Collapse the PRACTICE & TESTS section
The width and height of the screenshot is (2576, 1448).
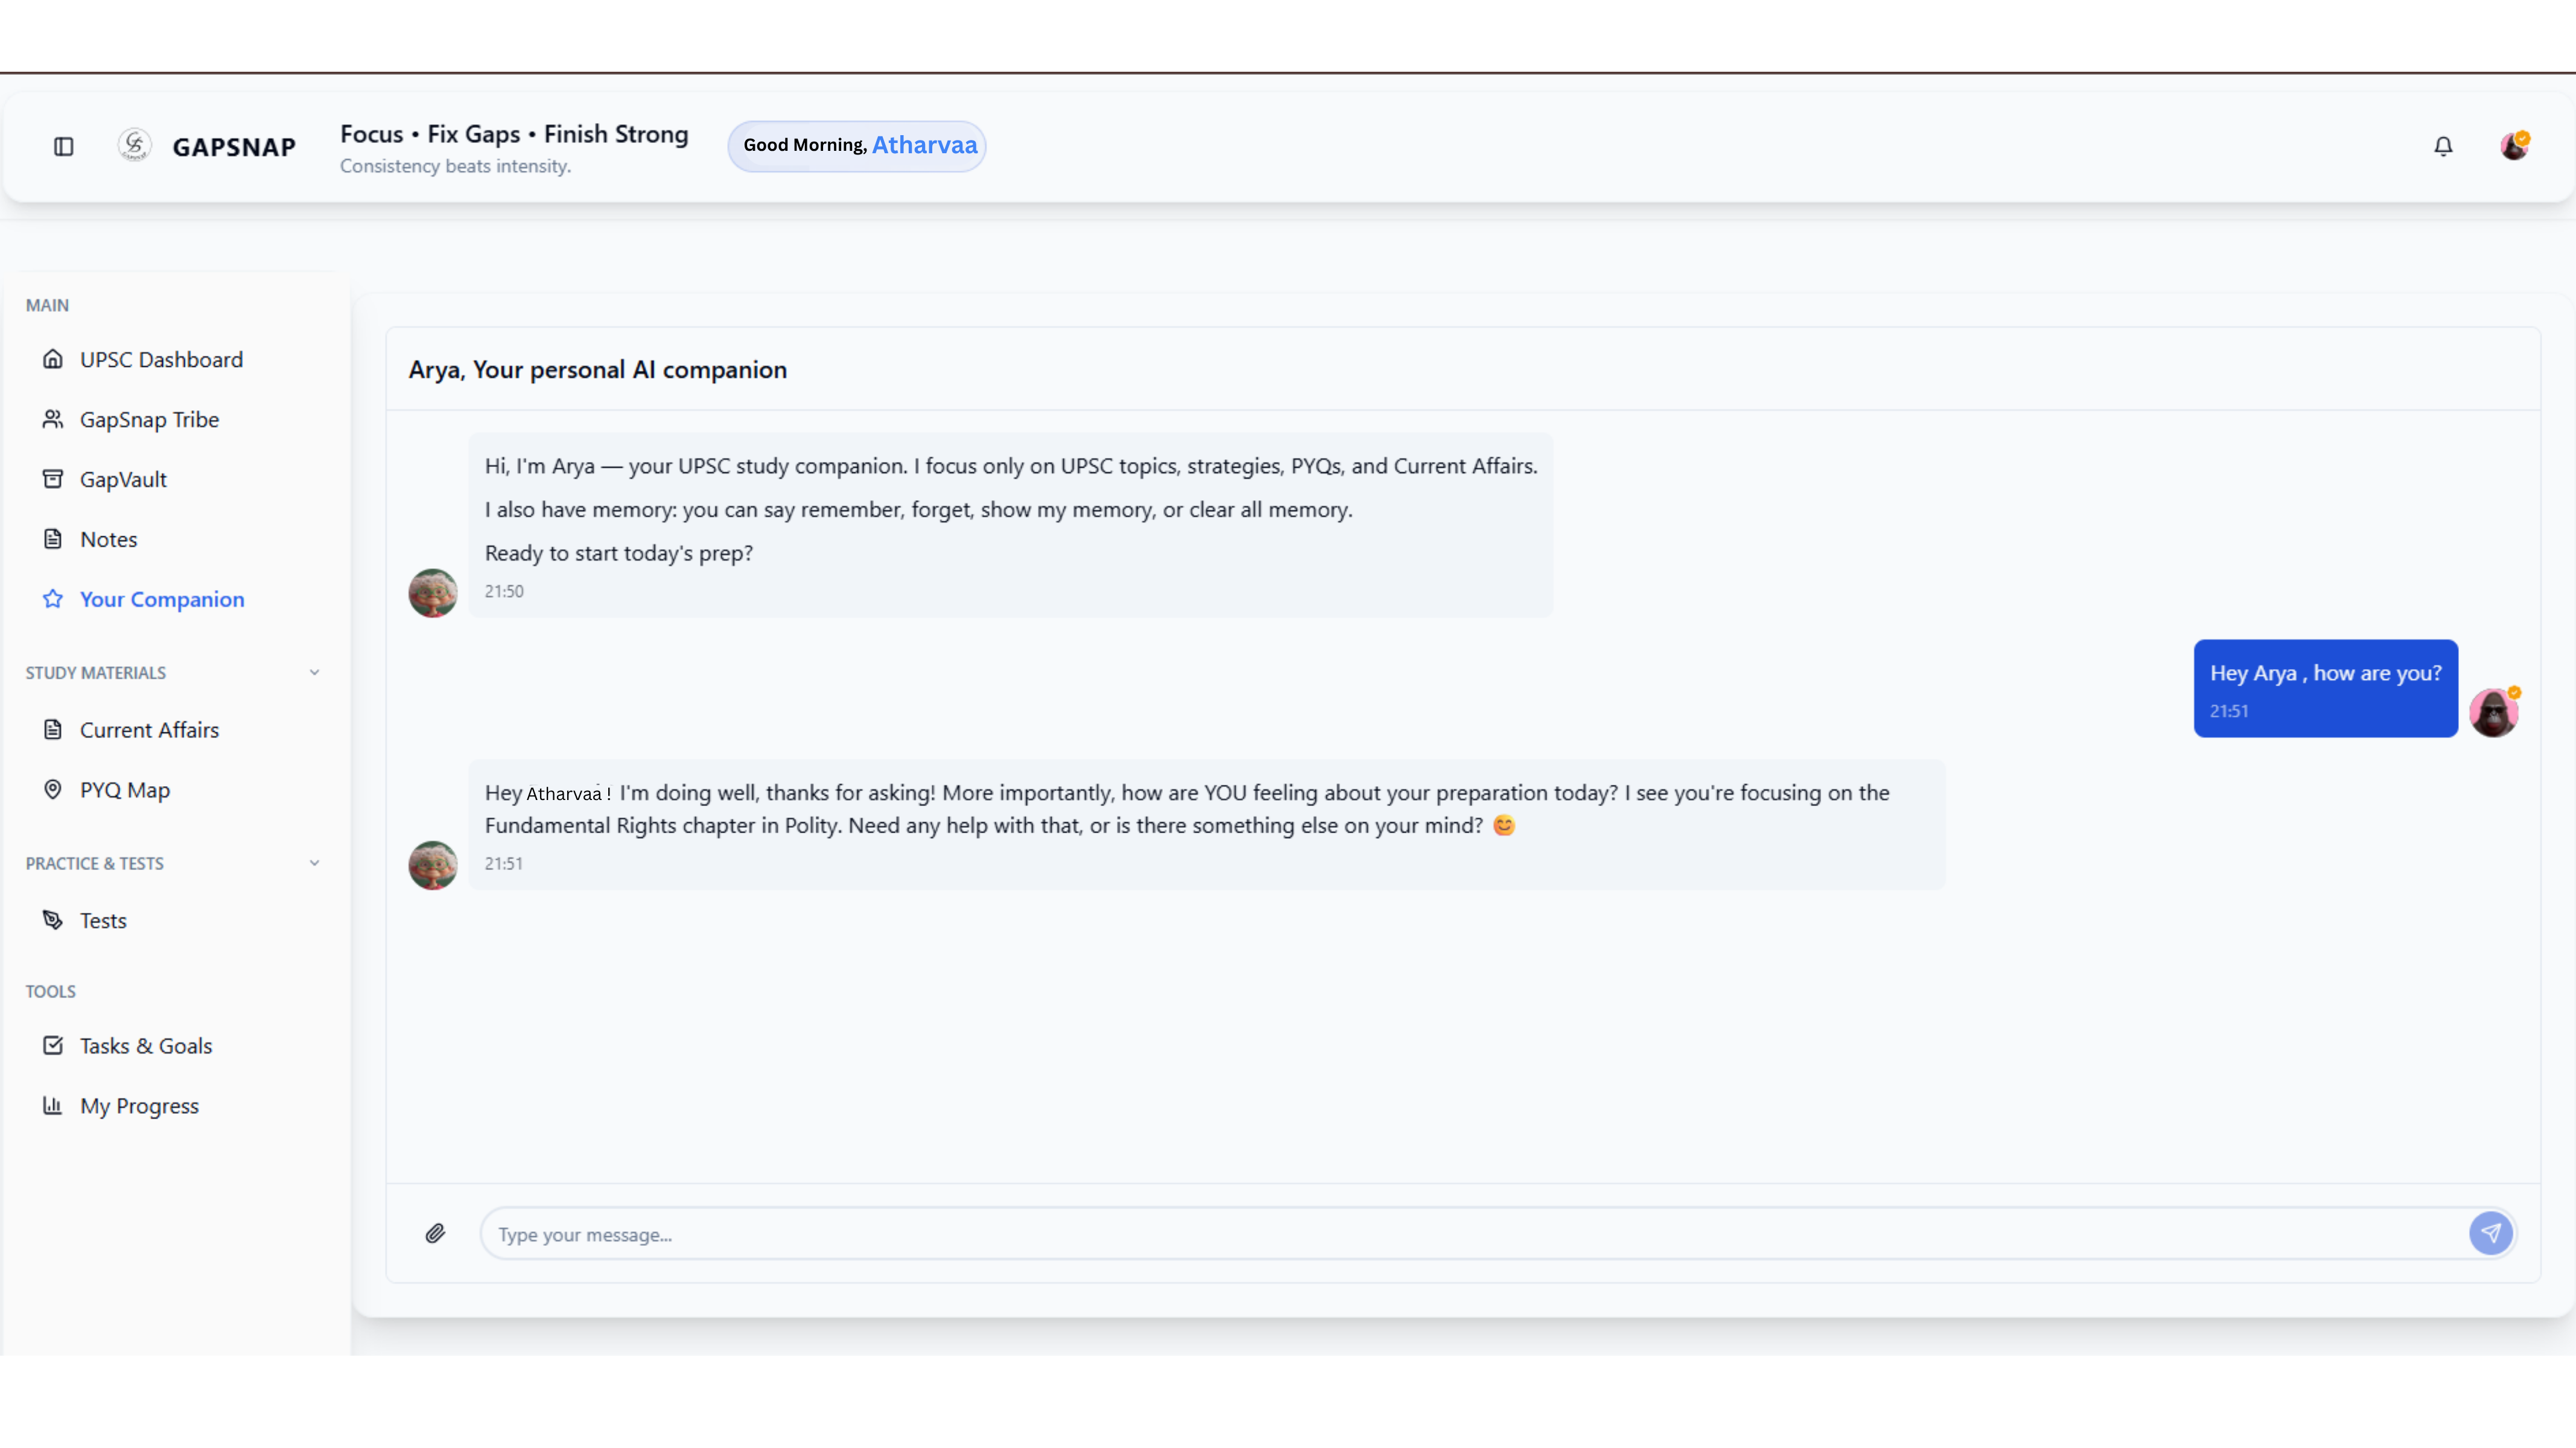click(x=314, y=862)
